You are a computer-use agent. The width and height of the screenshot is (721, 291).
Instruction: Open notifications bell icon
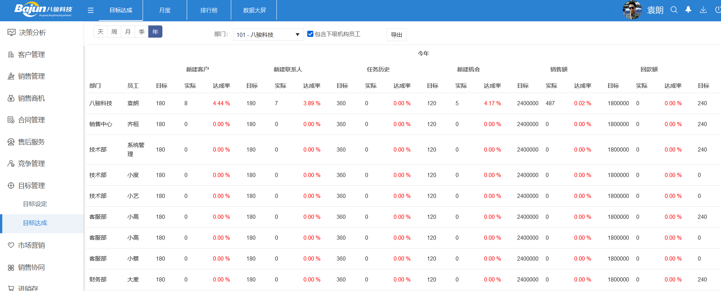click(x=688, y=10)
